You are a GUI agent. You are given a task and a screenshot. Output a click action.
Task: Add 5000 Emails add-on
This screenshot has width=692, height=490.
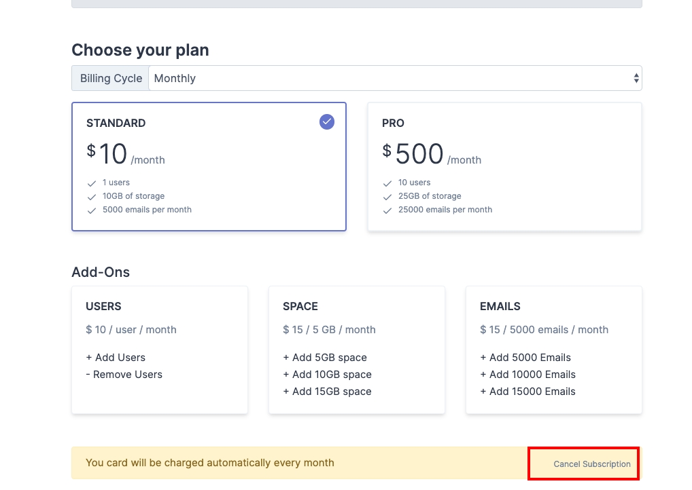click(525, 358)
